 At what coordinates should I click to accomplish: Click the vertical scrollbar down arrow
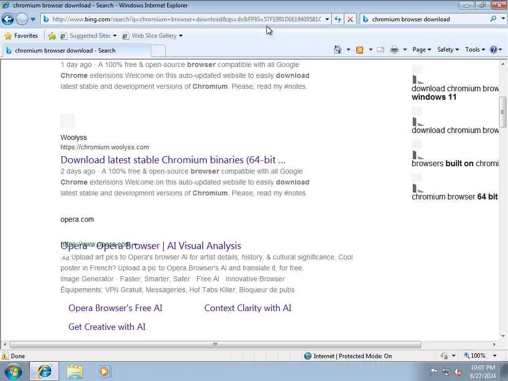503,336
